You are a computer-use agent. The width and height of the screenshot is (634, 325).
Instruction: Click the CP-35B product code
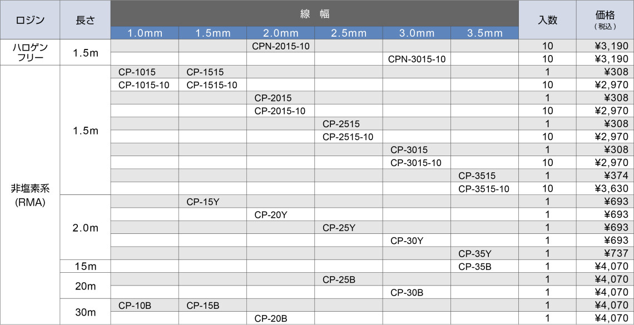475,267
